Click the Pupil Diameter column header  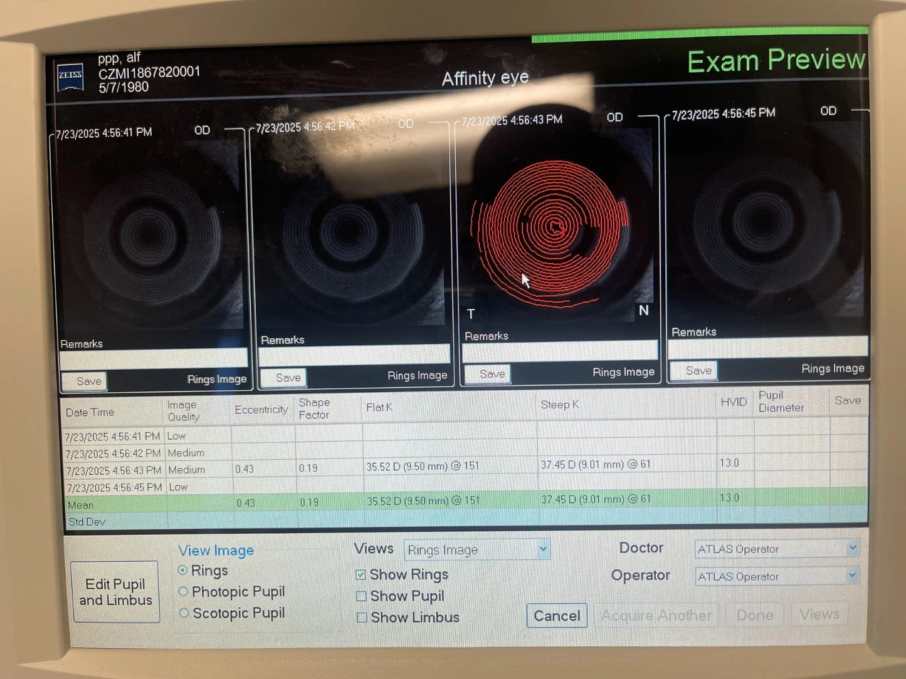pyautogui.click(x=781, y=402)
